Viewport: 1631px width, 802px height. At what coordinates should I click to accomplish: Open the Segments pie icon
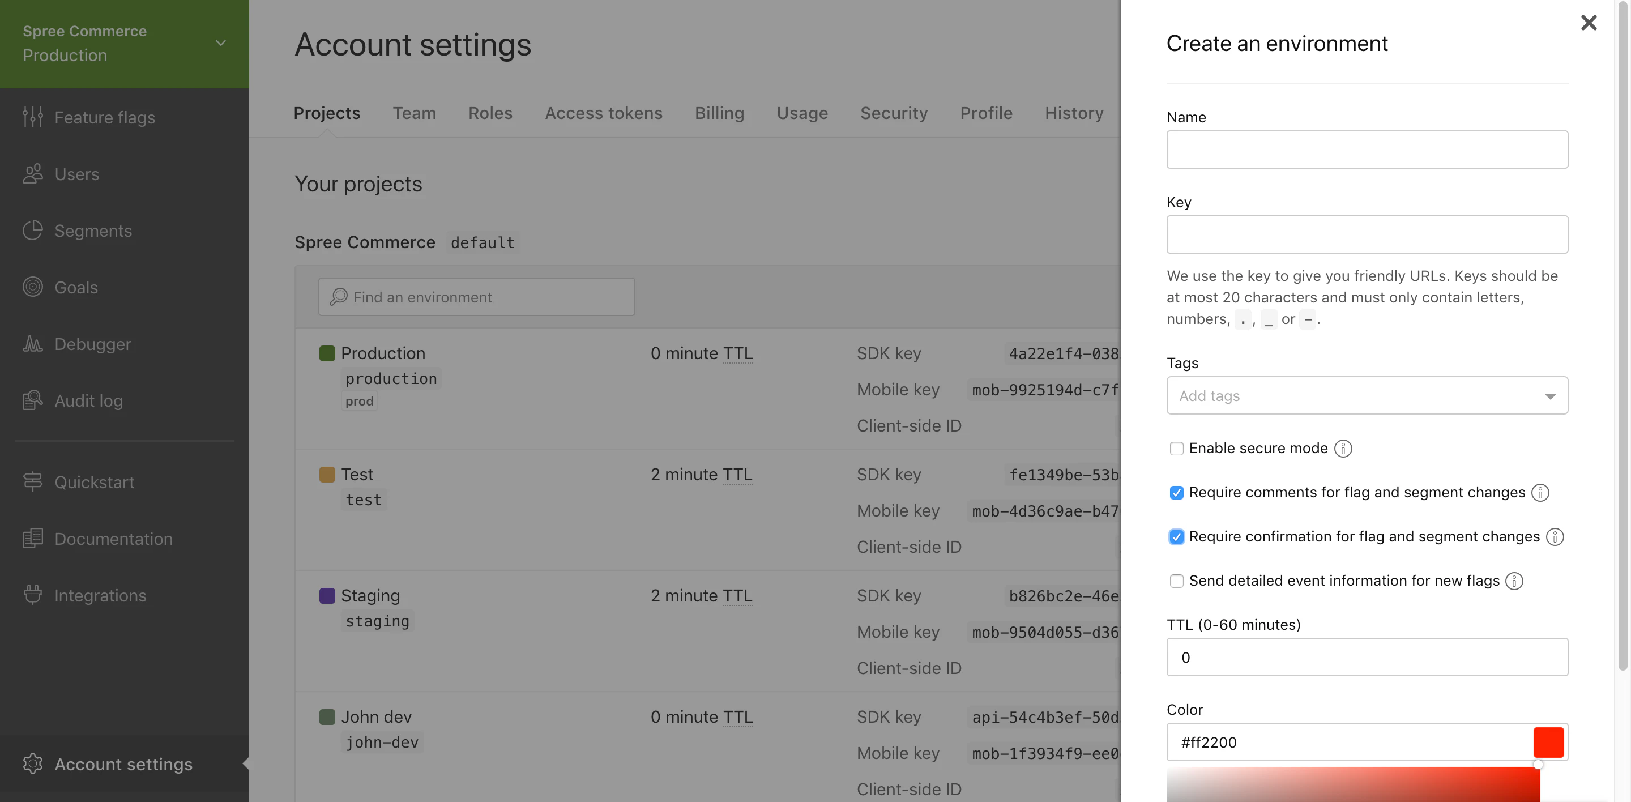point(33,231)
